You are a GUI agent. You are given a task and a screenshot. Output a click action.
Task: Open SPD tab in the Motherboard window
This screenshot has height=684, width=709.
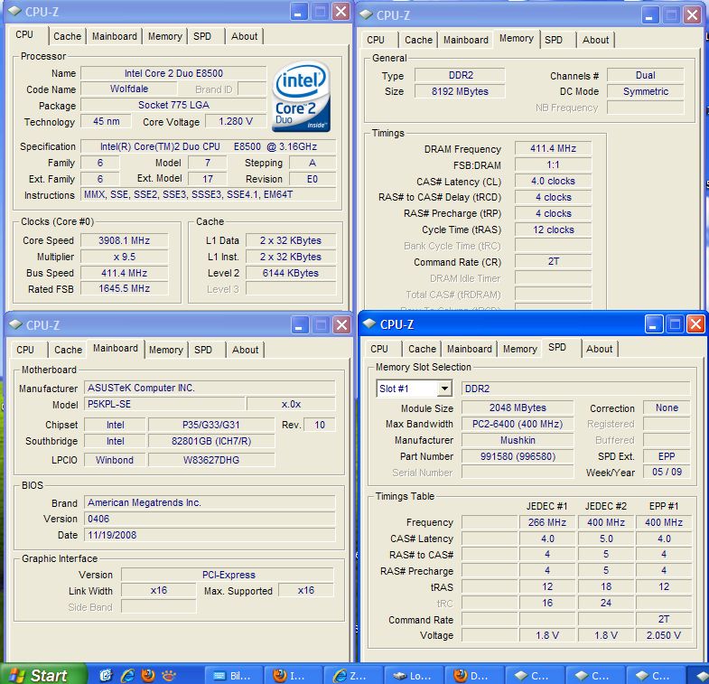[203, 350]
